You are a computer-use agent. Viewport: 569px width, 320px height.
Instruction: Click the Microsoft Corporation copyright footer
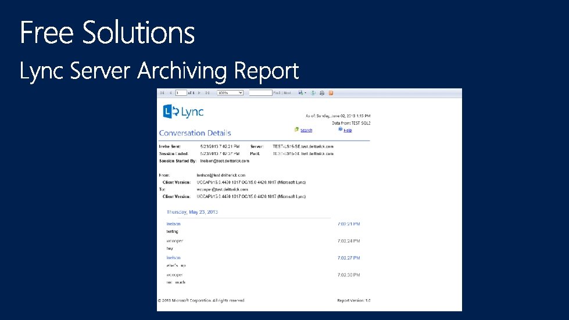click(x=201, y=300)
